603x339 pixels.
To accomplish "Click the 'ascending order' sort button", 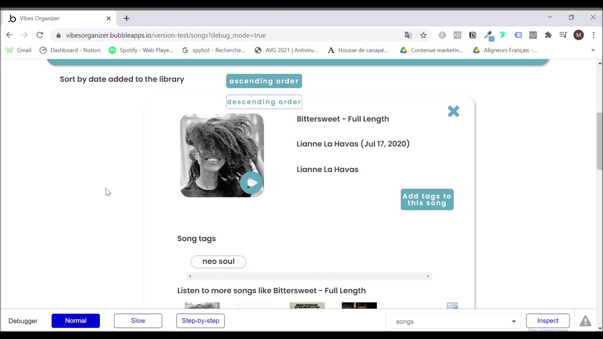I will (x=264, y=81).
